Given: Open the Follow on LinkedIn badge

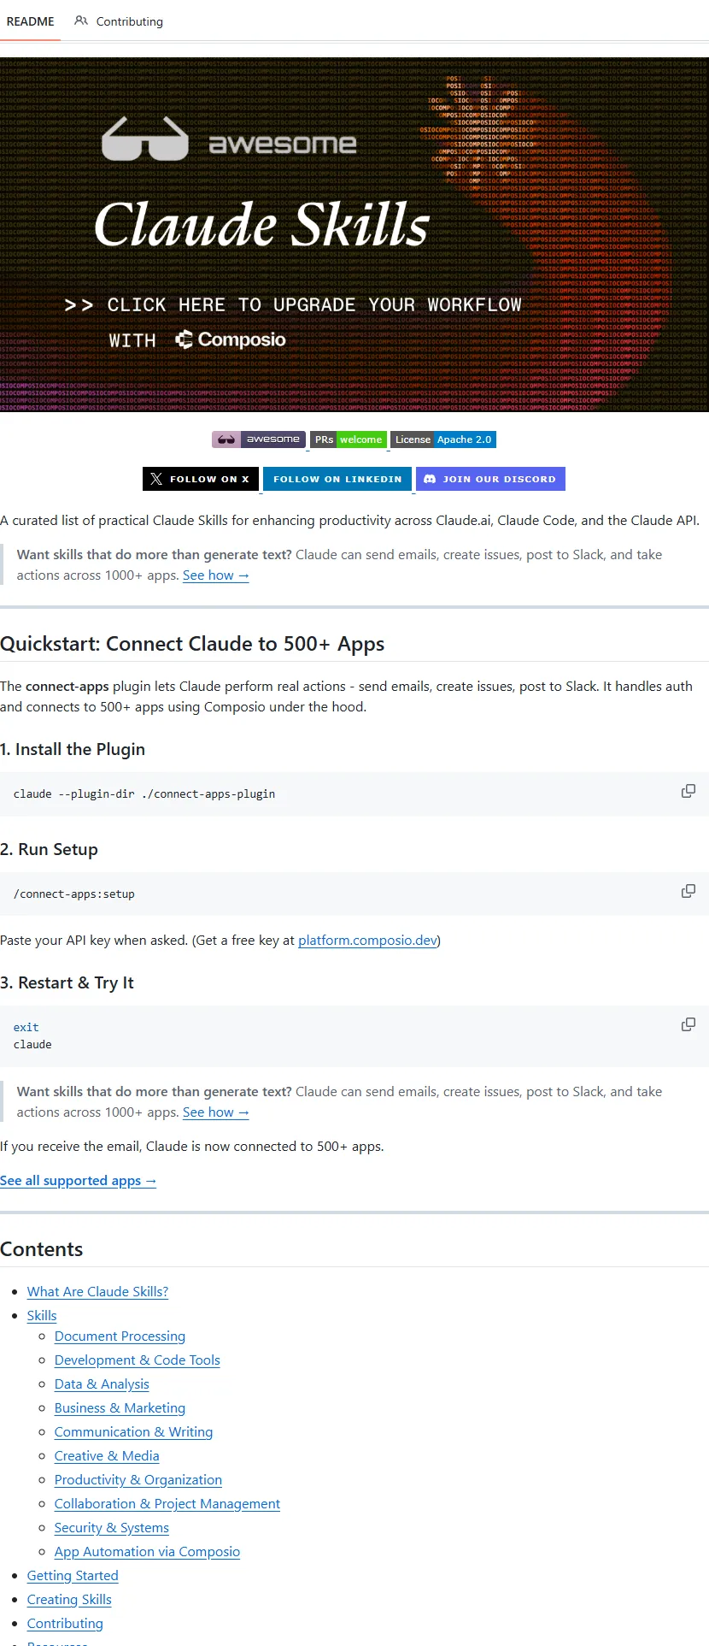Looking at the screenshot, I should [337, 479].
